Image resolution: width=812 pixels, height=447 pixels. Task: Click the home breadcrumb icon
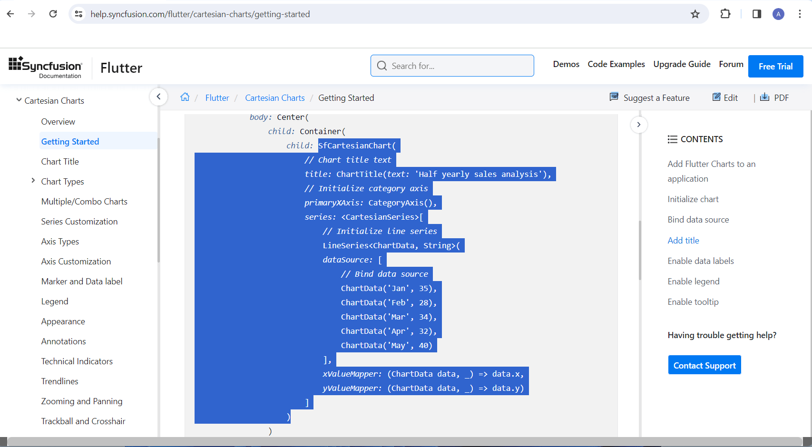pos(185,97)
